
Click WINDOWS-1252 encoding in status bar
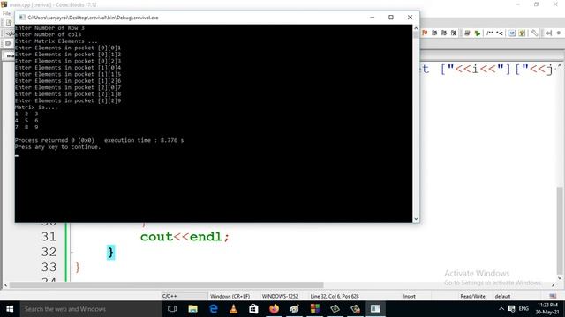[x=280, y=296]
